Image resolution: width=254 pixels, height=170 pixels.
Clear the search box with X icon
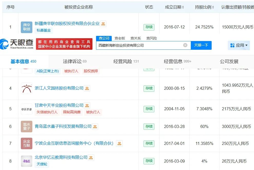click(185, 45)
